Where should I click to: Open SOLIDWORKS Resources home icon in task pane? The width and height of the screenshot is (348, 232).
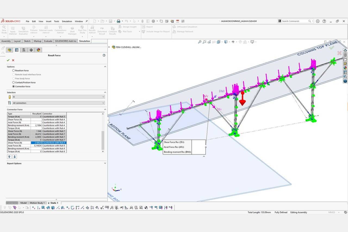tap(345, 51)
